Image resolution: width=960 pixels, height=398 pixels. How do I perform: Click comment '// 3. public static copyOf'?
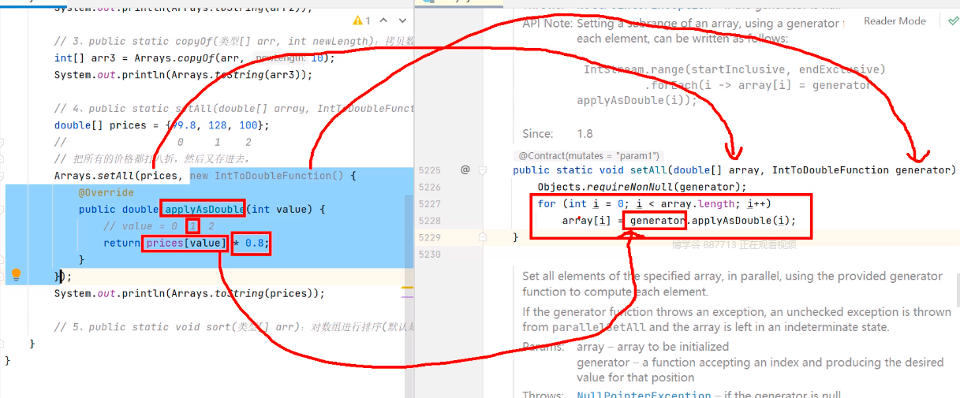pyautogui.click(x=233, y=41)
